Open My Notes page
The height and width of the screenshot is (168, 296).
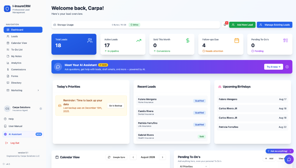pos(23,56)
